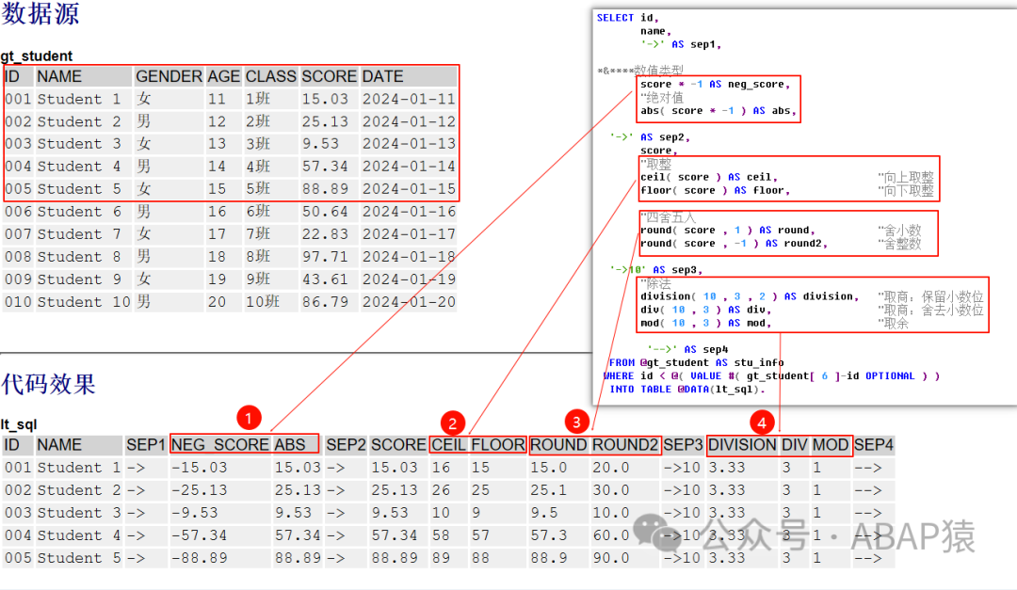Click the ceil( score ) AS ceil line

tap(709, 177)
